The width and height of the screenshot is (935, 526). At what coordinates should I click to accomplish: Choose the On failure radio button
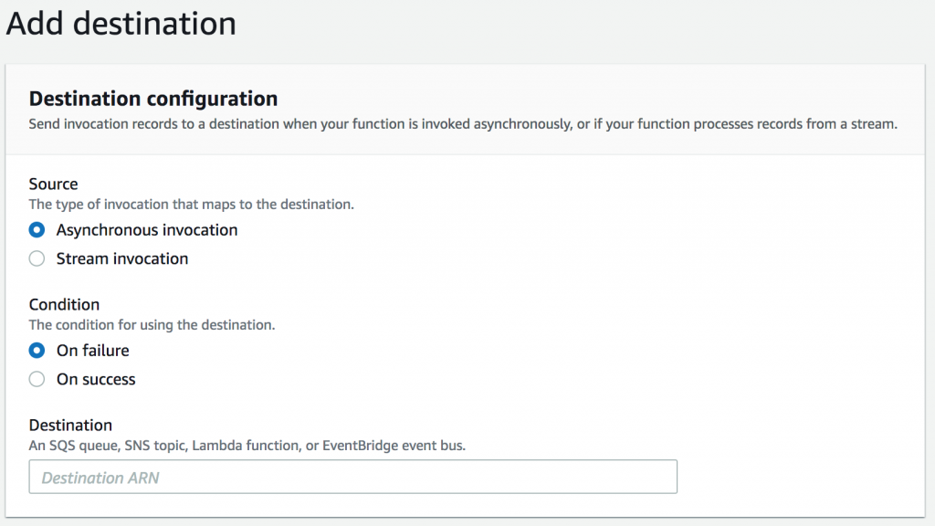(x=37, y=351)
